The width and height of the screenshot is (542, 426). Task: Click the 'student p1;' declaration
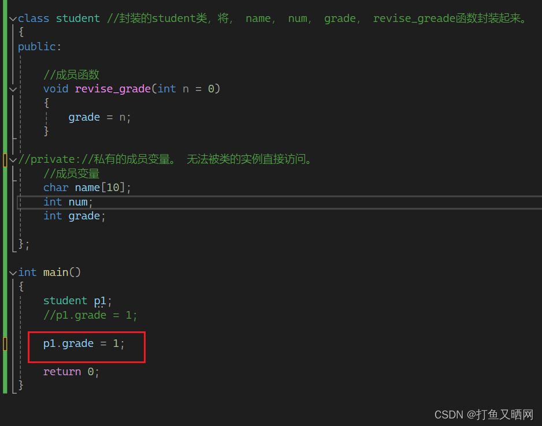tap(77, 301)
